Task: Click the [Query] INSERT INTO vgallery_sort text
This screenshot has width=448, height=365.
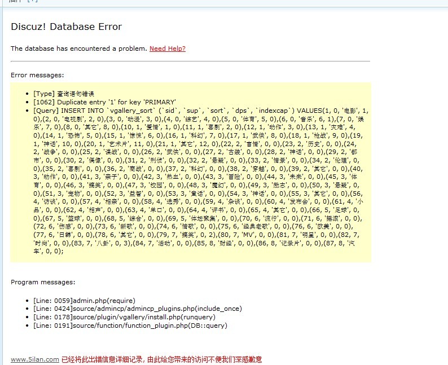Action: 201,181
